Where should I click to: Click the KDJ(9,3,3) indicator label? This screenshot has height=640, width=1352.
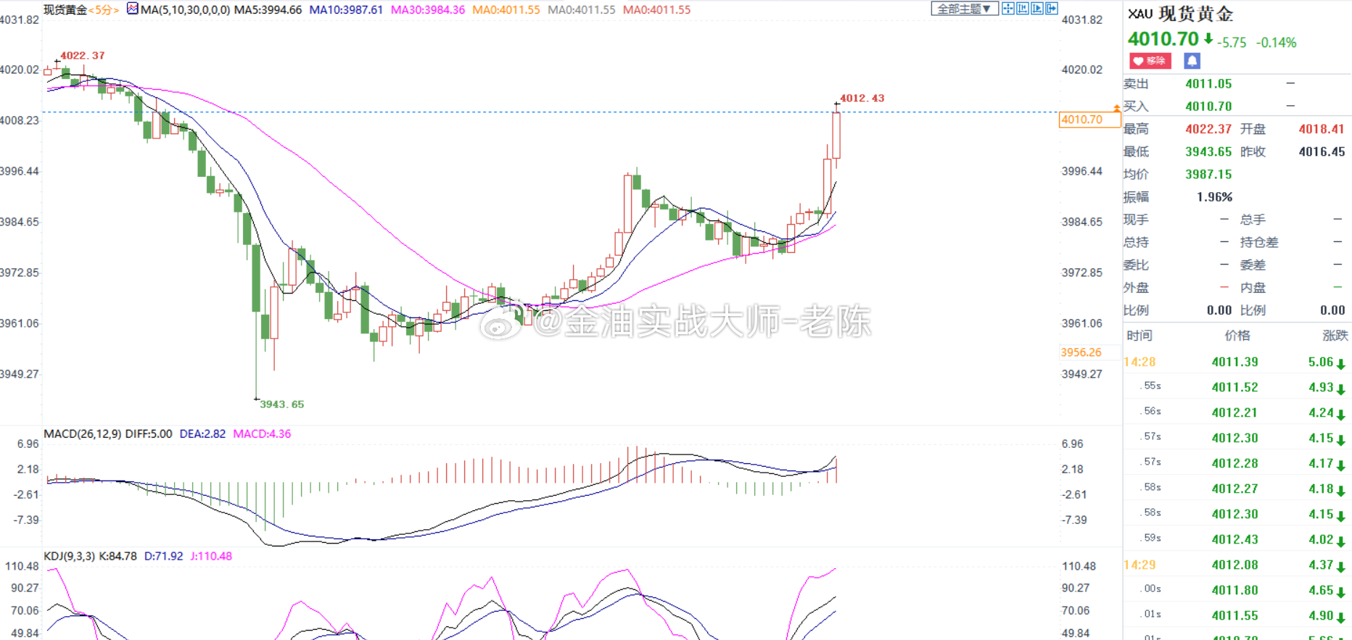point(70,557)
